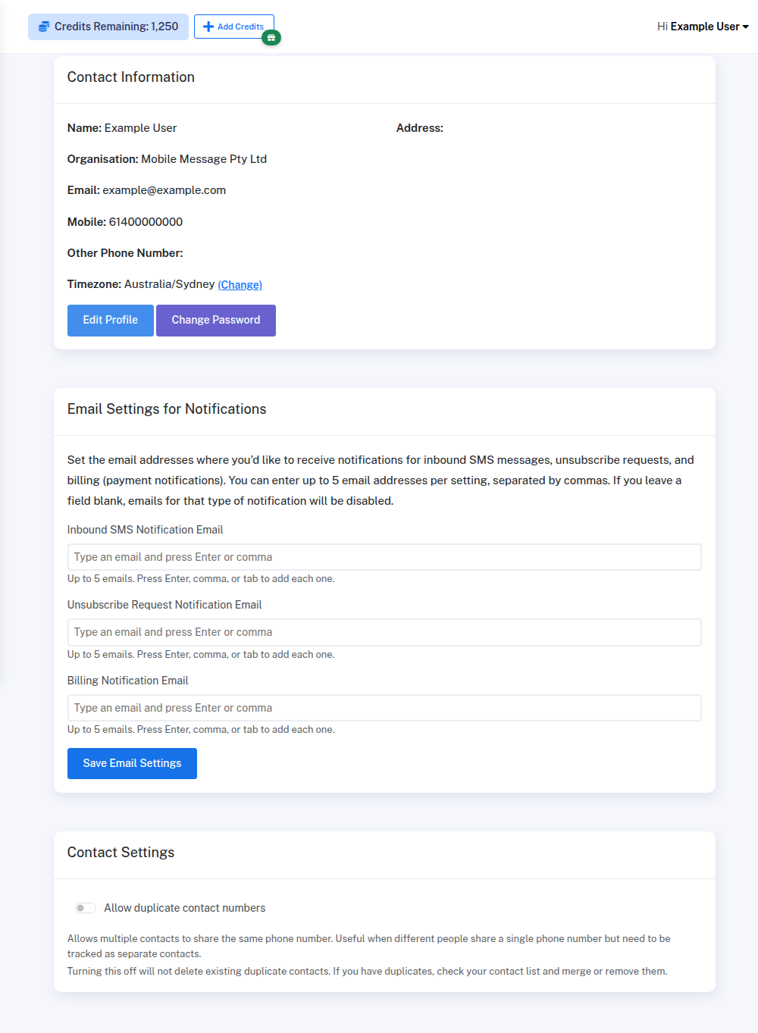Click the "Allow duplicate contact numbers" label text
Viewport: 758px width, 1033px height.
coord(184,908)
